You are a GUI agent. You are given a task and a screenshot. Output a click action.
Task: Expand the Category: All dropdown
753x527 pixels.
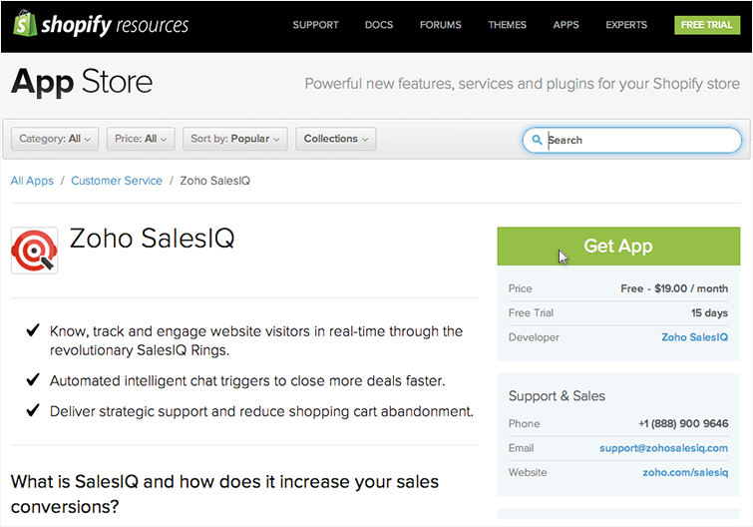pos(55,139)
